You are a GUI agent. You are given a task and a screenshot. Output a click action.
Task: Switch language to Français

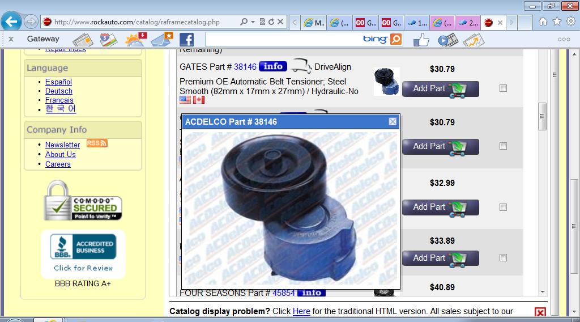tap(59, 100)
